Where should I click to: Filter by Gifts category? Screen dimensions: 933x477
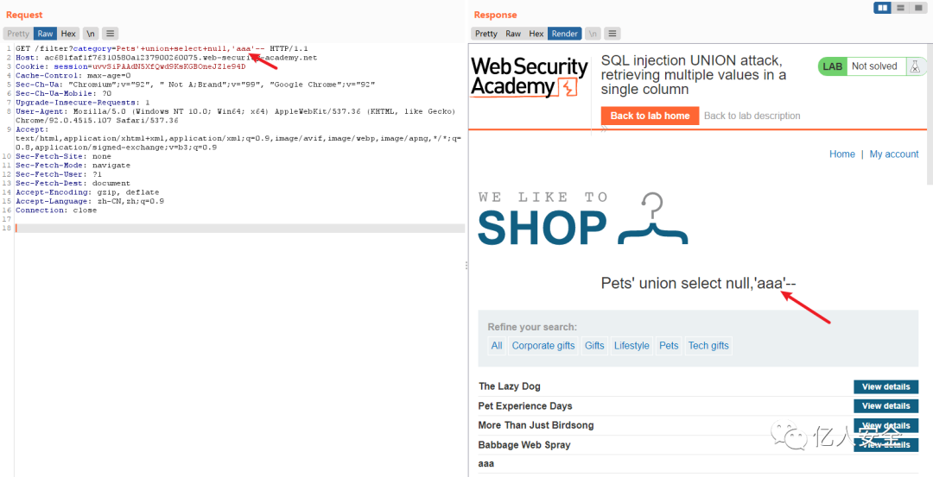point(594,346)
